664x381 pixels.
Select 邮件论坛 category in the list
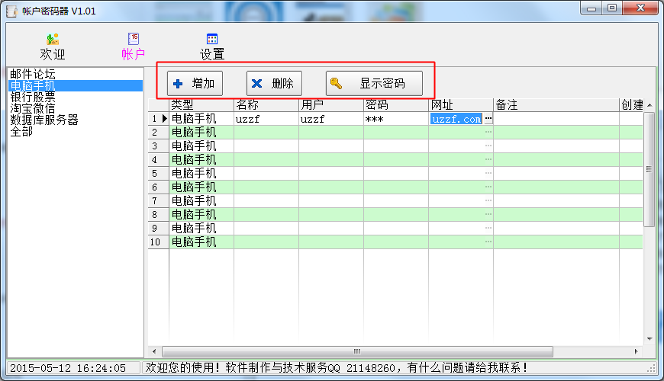pos(33,74)
